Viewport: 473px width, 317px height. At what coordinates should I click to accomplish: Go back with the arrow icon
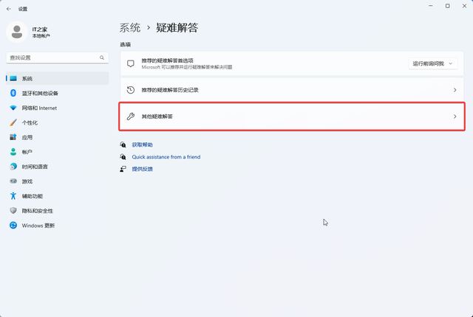8,9
